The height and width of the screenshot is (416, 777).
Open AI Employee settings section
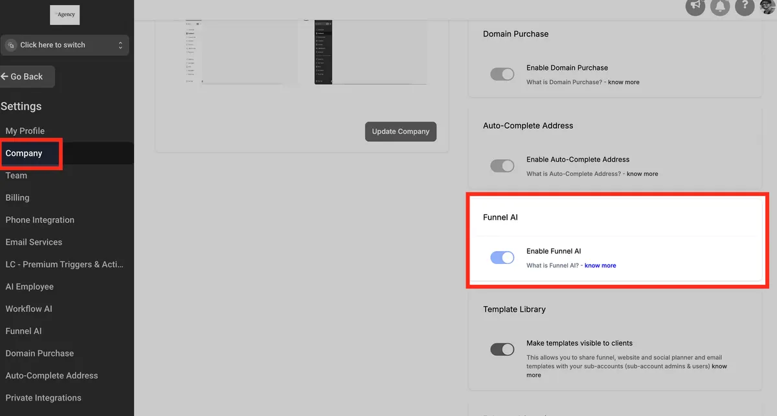point(30,287)
